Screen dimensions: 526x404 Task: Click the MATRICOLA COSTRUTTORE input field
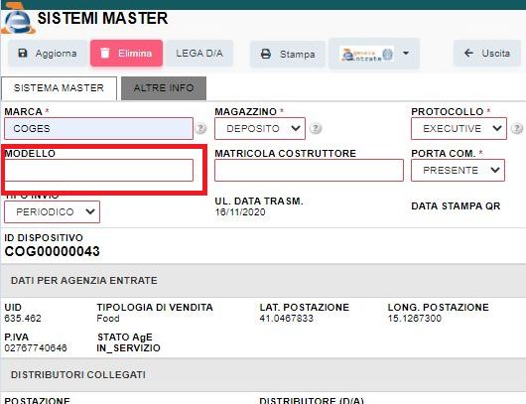pyautogui.click(x=309, y=170)
